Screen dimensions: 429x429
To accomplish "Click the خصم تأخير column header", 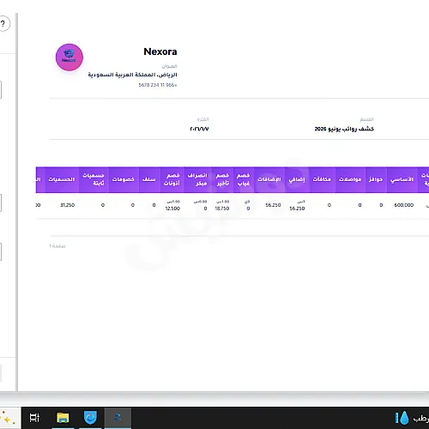I will coord(222,179).
